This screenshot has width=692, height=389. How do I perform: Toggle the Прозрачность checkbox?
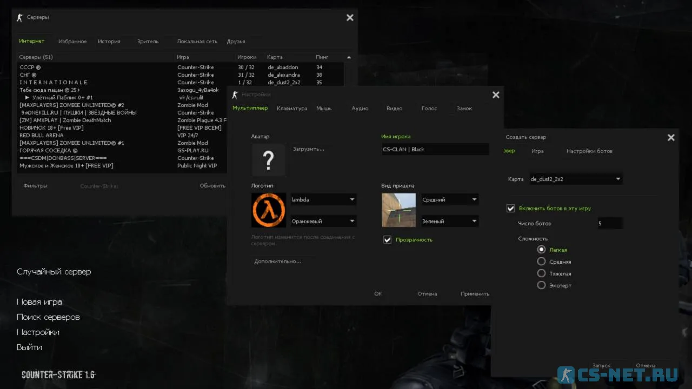point(387,240)
